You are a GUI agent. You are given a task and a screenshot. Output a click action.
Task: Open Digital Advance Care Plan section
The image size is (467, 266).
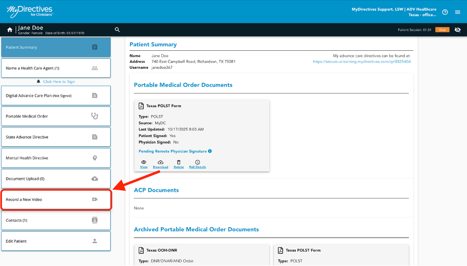pos(55,96)
